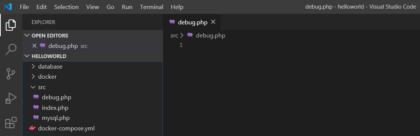The width and height of the screenshot is (420, 136).
Task: Click the VS Code logo icon
Action: pos(8,7)
